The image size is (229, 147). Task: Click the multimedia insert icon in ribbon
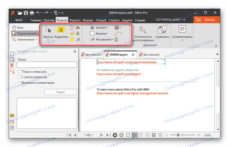(x=117, y=28)
